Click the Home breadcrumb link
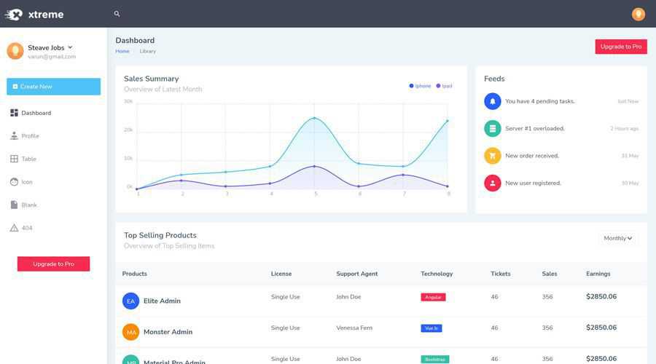 pos(122,51)
